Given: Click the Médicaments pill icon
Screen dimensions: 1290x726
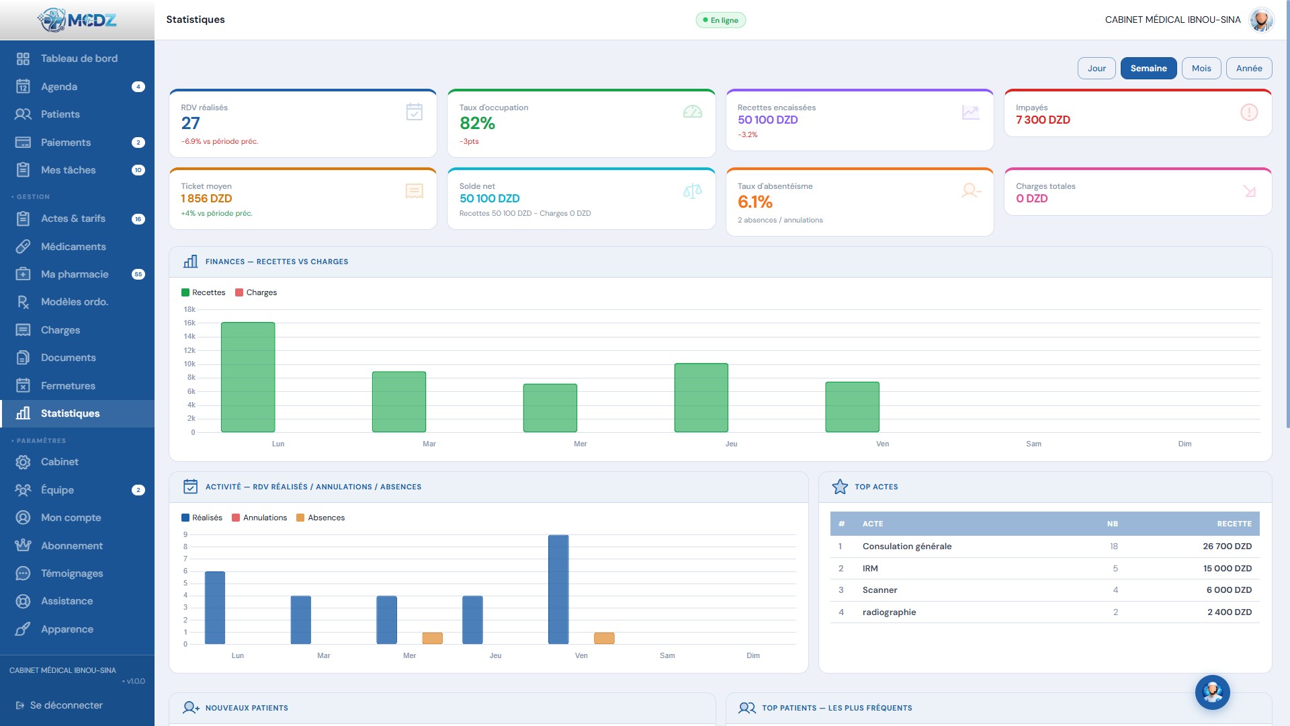Looking at the screenshot, I should coord(23,247).
